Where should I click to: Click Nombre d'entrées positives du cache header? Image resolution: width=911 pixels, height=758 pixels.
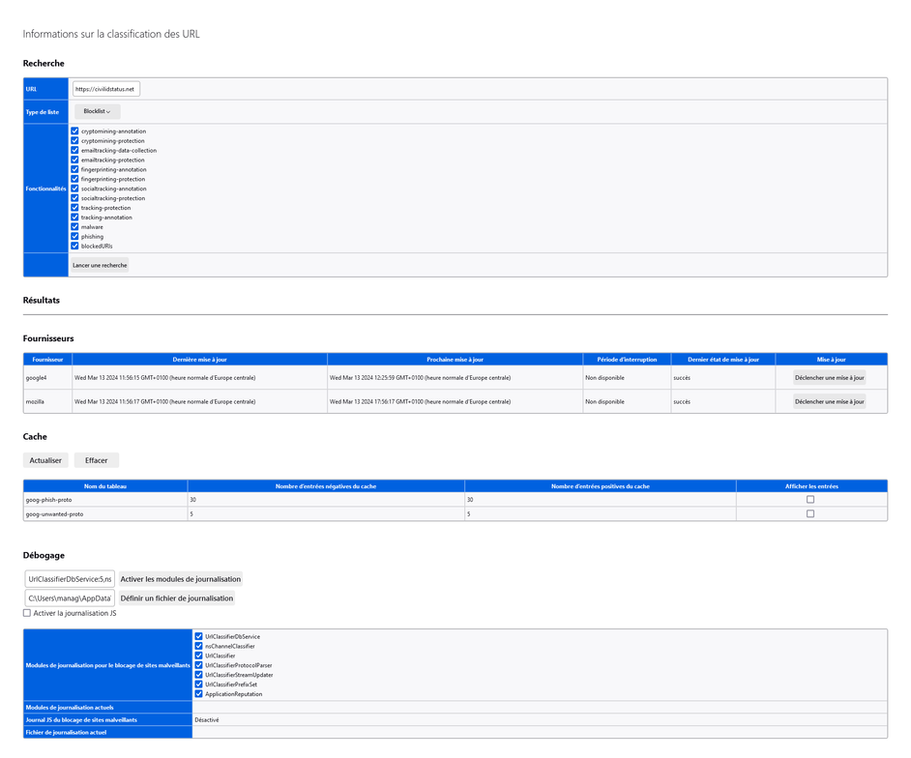[x=601, y=486]
